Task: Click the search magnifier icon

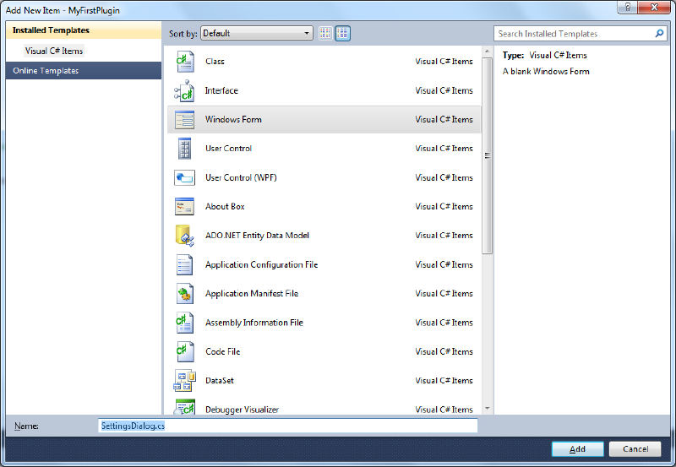Action: coord(659,33)
